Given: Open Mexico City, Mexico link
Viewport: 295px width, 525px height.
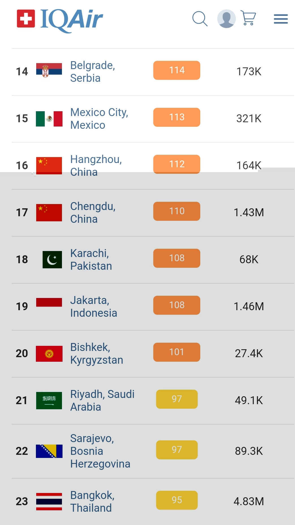Looking at the screenshot, I should 99,119.
